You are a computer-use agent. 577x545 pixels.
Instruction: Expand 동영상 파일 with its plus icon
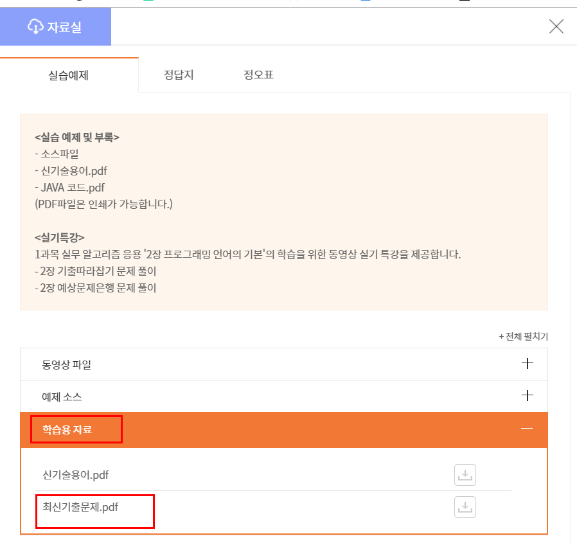(x=527, y=364)
